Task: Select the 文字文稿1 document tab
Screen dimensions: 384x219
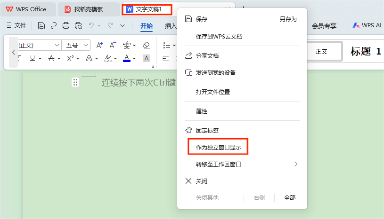Action: [147, 9]
